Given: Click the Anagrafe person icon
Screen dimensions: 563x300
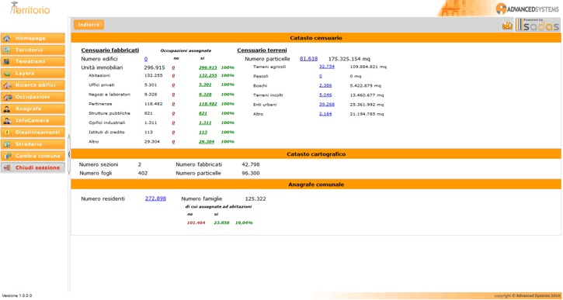Looking at the screenshot, I should click(6, 109).
